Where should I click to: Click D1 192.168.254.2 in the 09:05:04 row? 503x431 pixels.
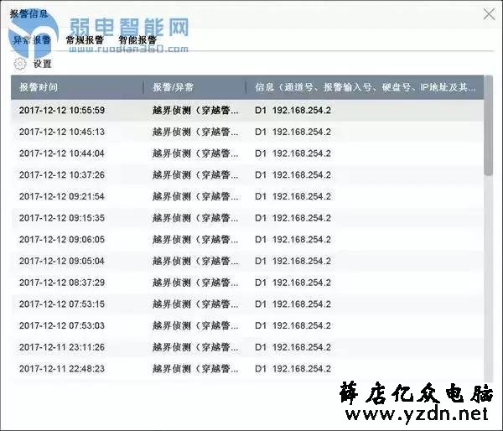tap(293, 261)
